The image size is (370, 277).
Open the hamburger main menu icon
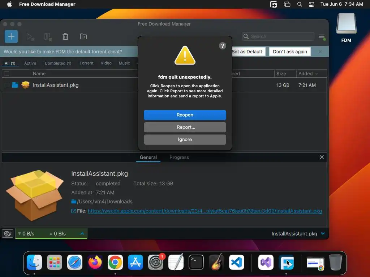click(322, 37)
